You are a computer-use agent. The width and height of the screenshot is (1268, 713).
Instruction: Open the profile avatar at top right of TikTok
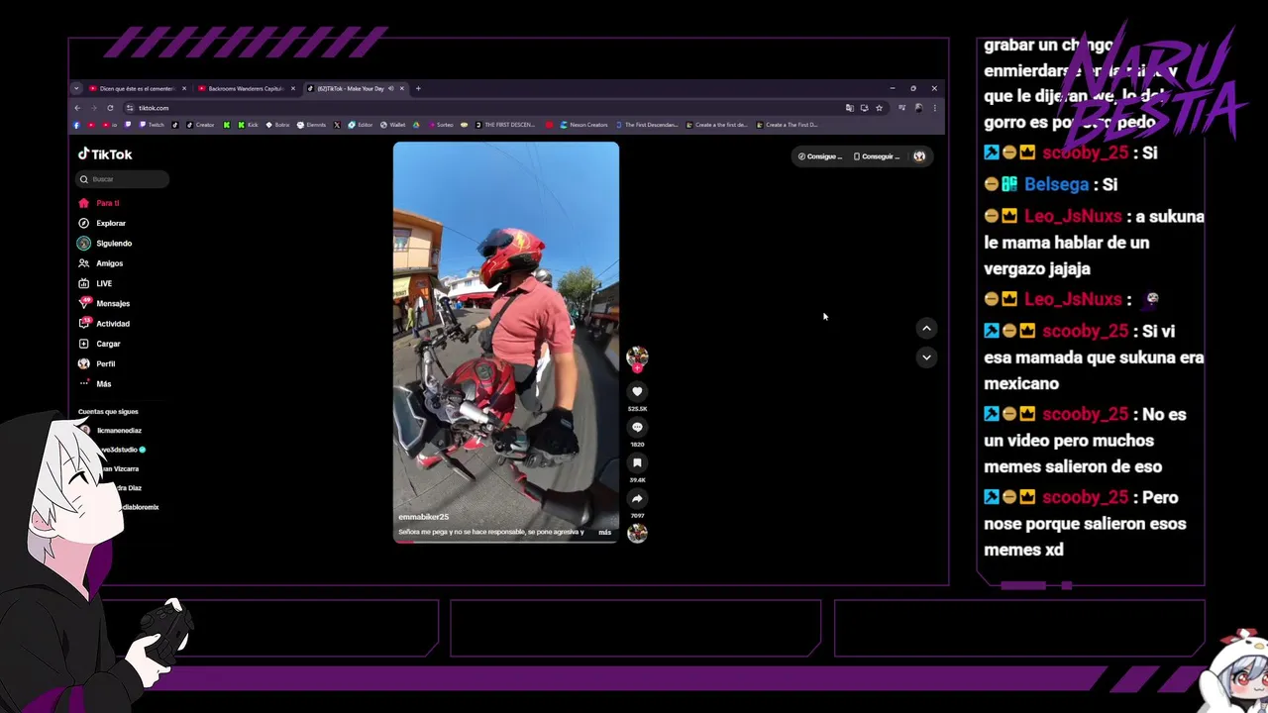pyautogui.click(x=919, y=156)
